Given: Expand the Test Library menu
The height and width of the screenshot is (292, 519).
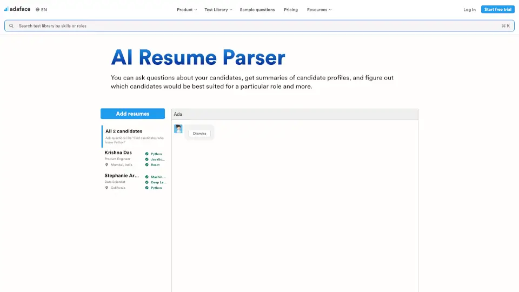Looking at the screenshot, I should click(x=218, y=10).
